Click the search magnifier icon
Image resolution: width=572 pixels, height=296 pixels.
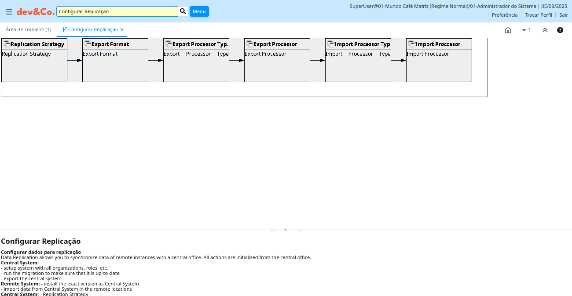183,11
